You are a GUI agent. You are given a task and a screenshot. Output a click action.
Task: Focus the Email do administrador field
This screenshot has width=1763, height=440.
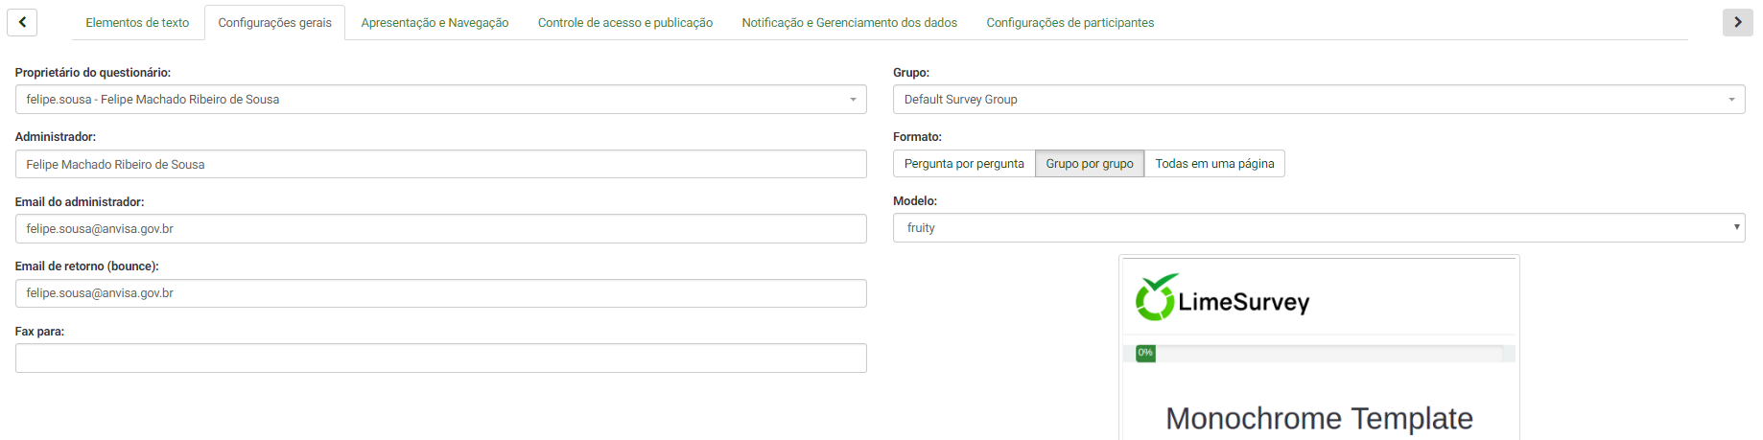[440, 229]
